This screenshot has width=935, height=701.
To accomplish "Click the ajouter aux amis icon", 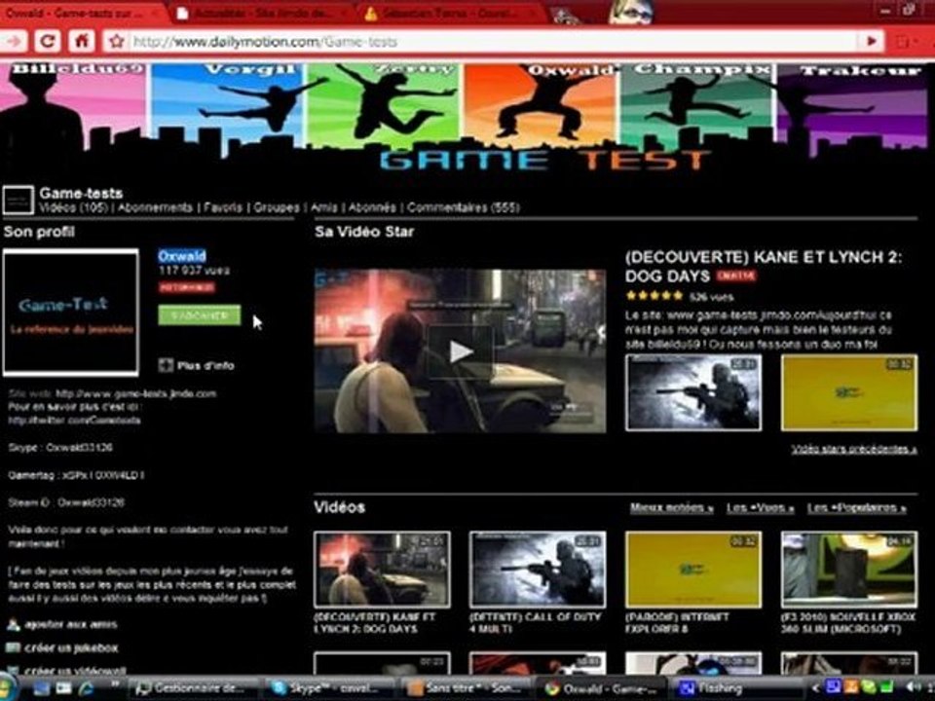I will tap(13, 625).
